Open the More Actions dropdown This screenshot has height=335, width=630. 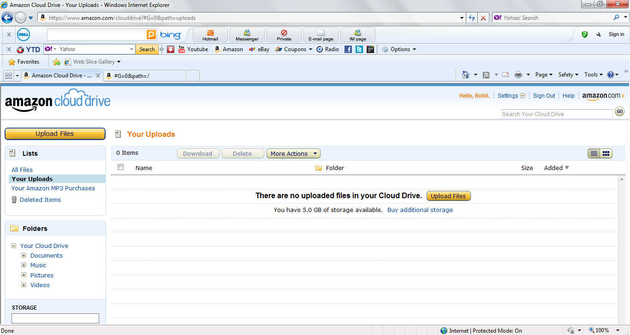coord(293,153)
